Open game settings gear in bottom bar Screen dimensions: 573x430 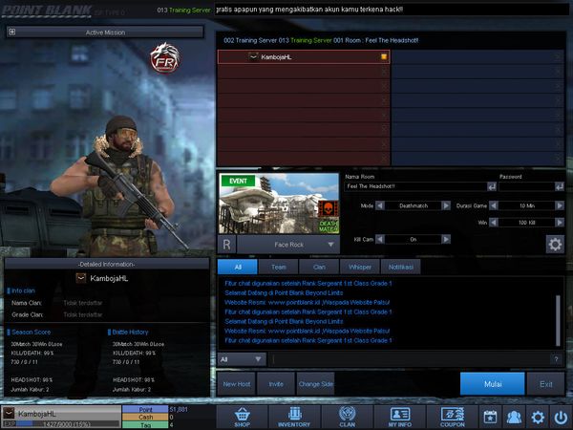[538, 417]
